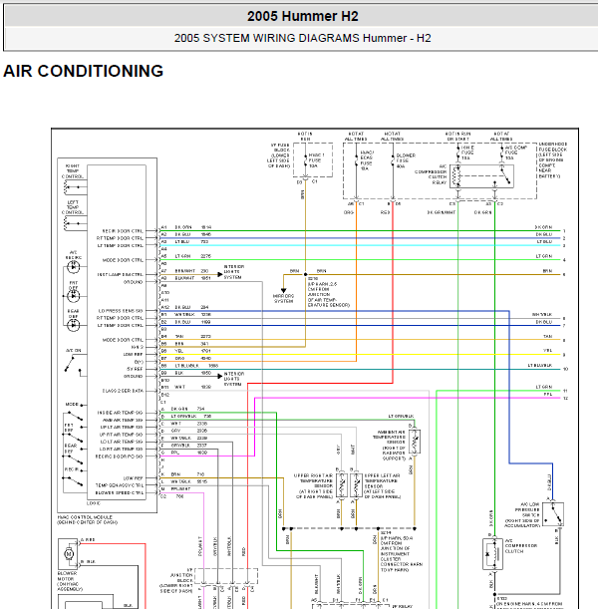Click the AIR CONDITIONING heading
The width and height of the screenshot is (598, 609).
(84, 71)
